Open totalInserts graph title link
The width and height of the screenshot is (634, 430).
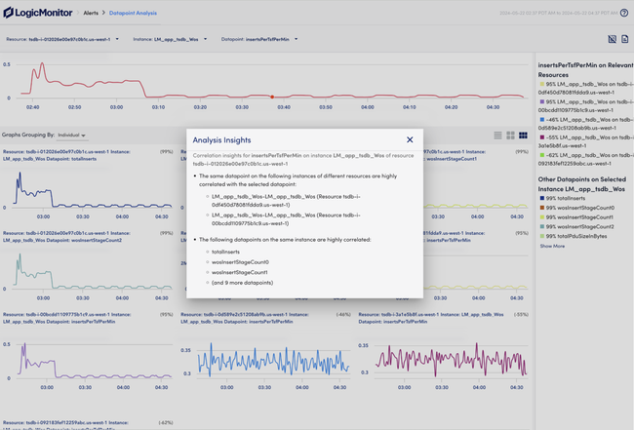click(x=66, y=155)
